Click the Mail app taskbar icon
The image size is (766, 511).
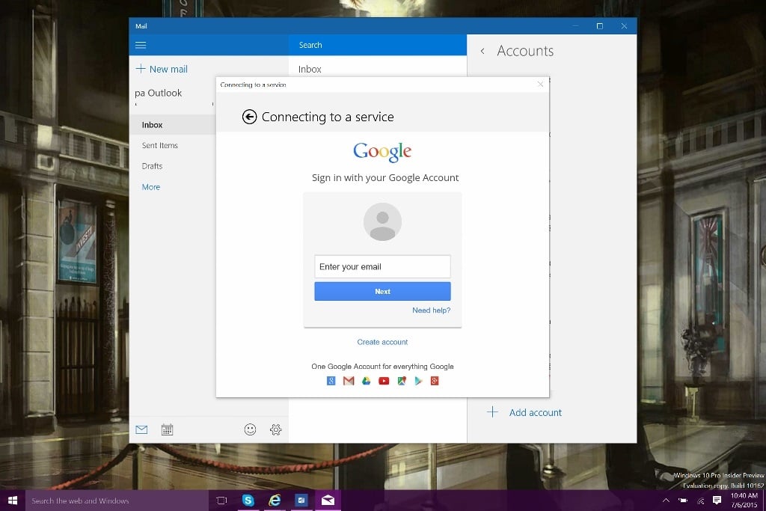pos(328,501)
